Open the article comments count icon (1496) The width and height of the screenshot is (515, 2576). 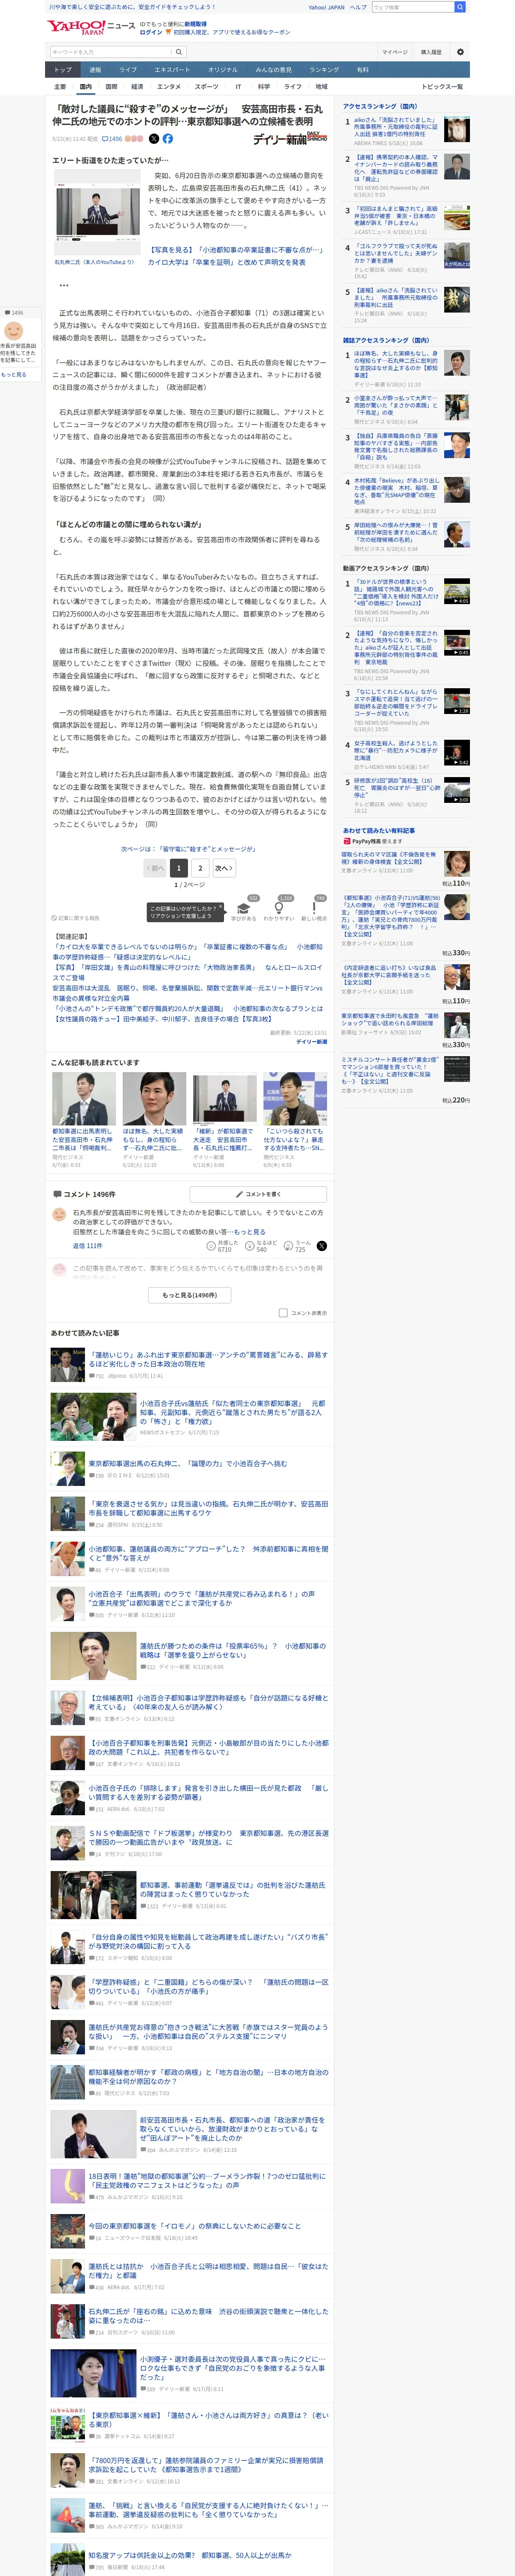(112, 139)
